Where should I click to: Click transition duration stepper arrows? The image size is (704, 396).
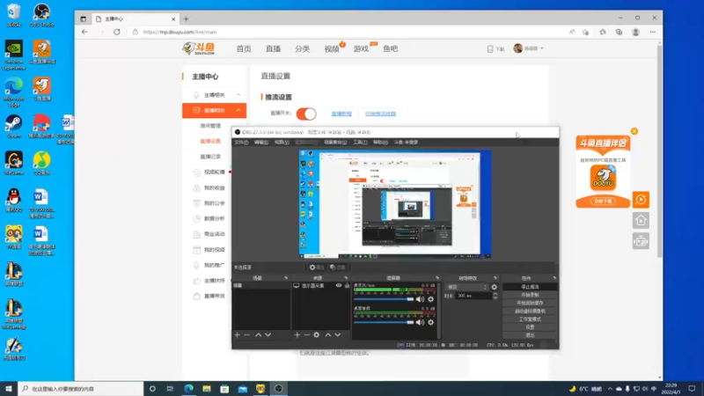pos(495,296)
